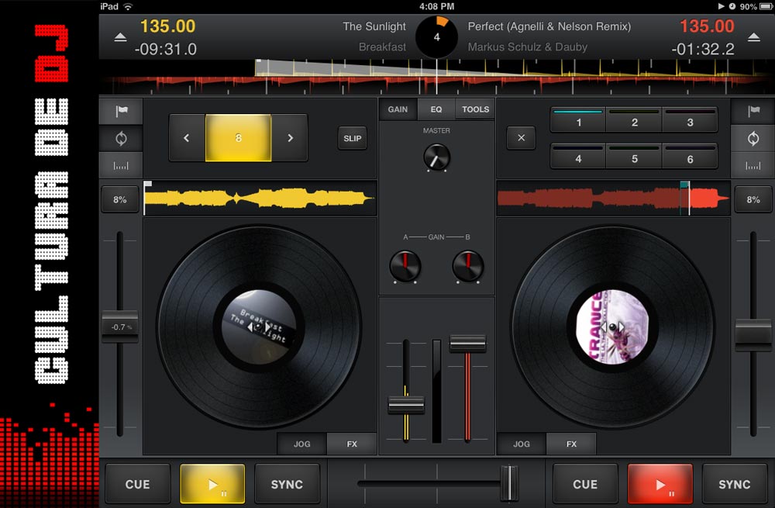Open the beatgrid ruler icon on left deck

point(120,164)
